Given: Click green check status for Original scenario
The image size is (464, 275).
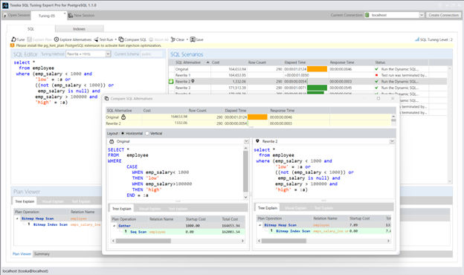Looking at the screenshot, I should click(376, 69).
